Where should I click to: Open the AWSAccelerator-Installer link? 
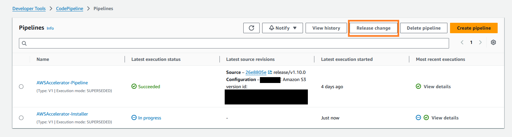point(62,114)
